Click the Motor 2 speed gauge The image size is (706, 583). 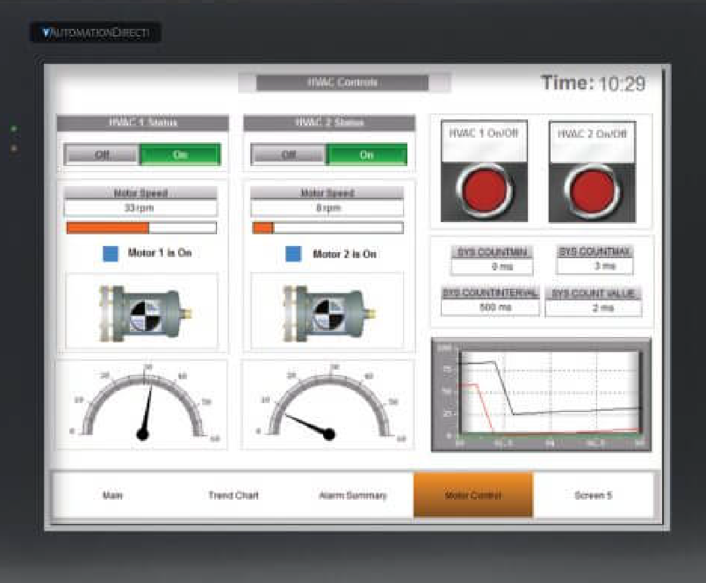tap(329, 404)
